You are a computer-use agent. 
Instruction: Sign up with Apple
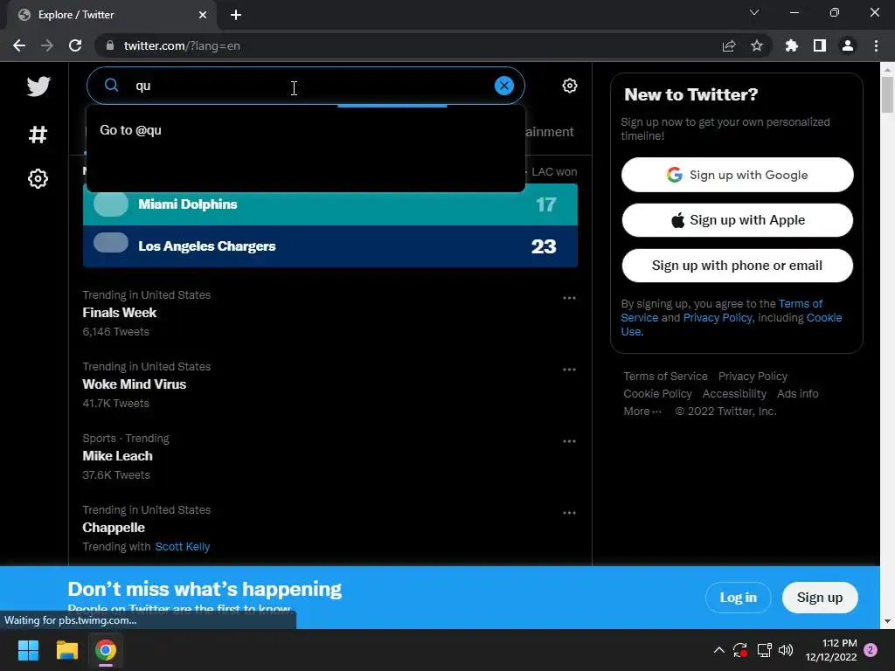pos(737,220)
